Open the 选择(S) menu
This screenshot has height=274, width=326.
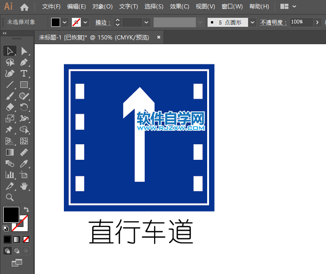click(154, 7)
